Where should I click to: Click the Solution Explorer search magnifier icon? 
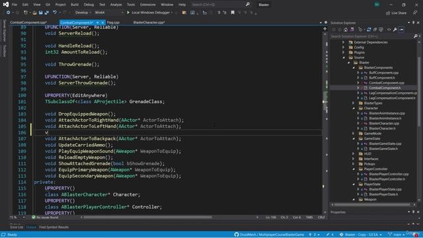[x=416, y=36]
